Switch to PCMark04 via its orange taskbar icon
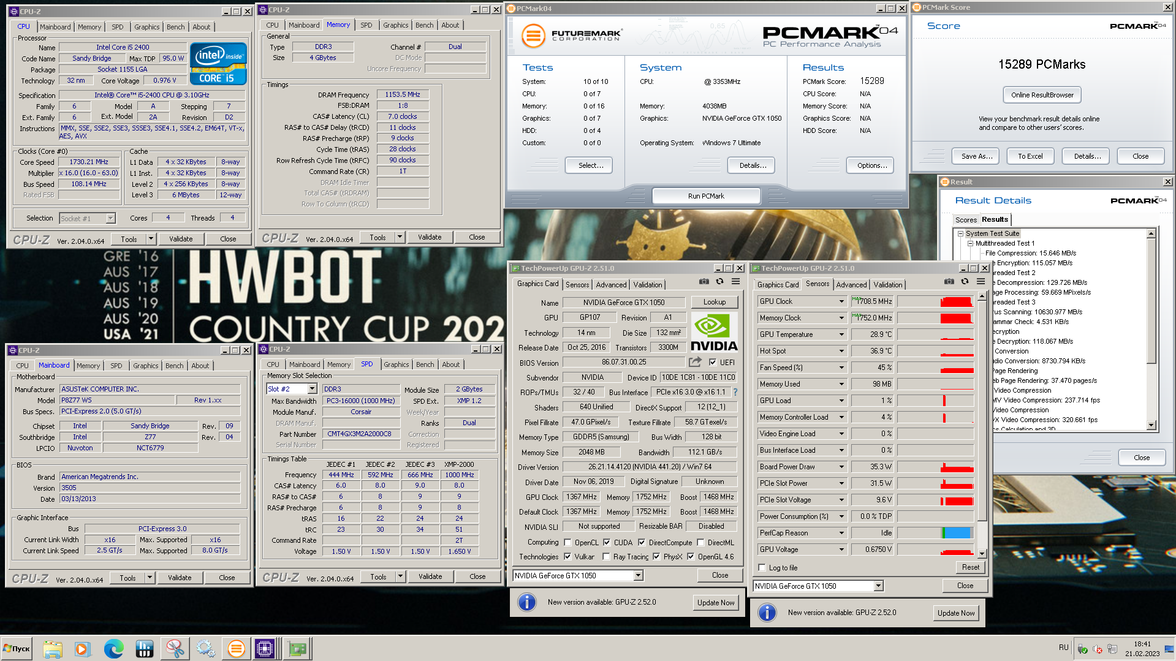Image resolution: width=1176 pixels, height=661 pixels. (x=236, y=649)
